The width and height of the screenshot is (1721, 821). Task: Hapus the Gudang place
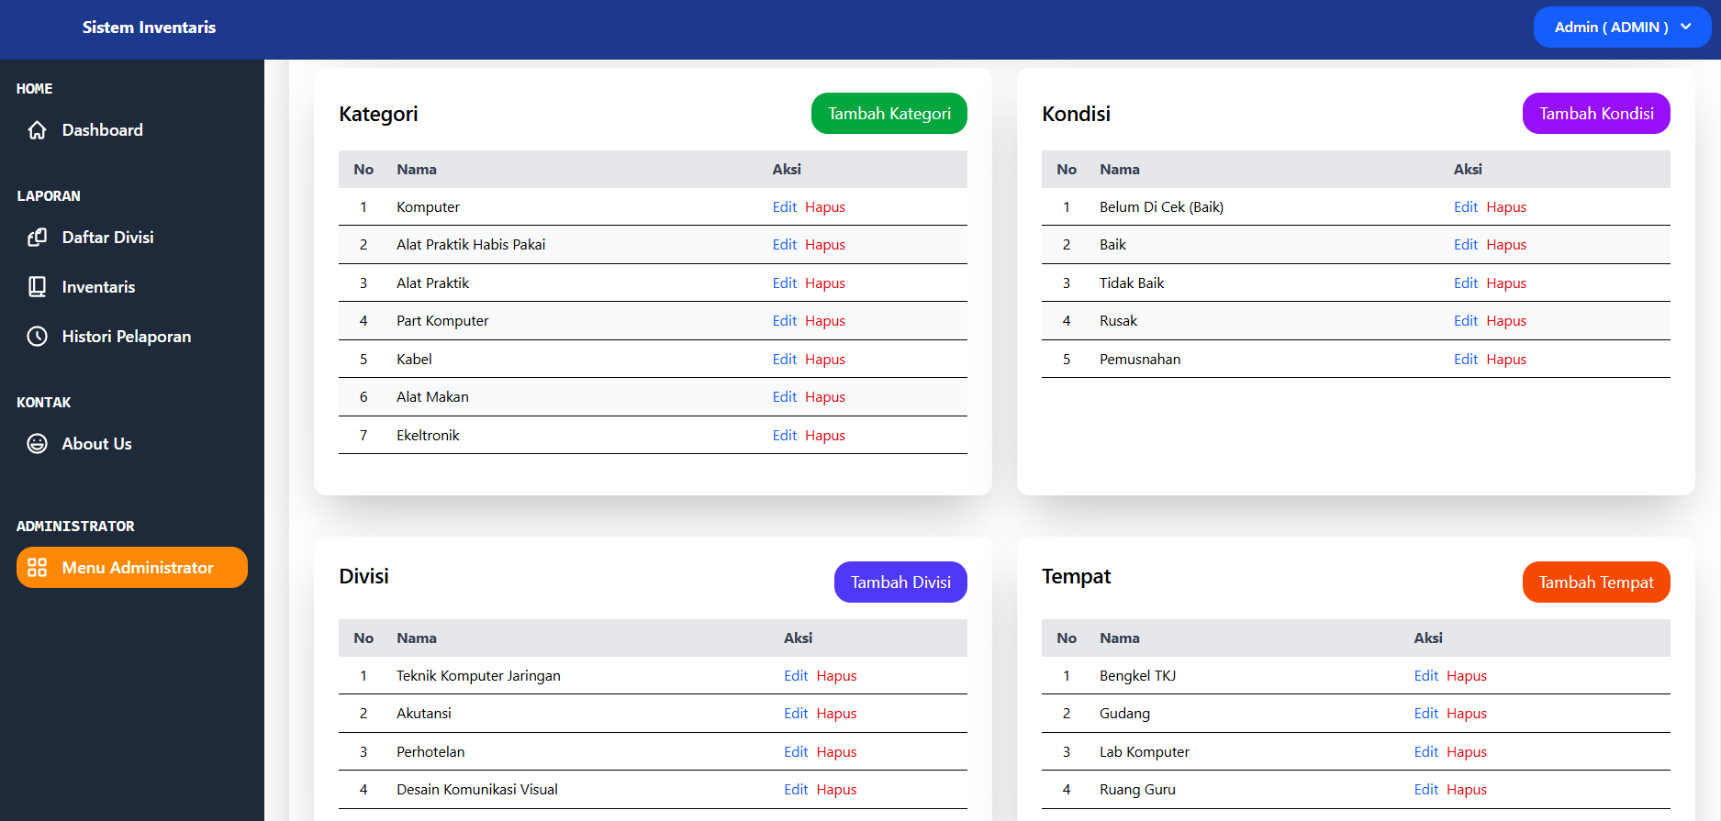pyautogui.click(x=1467, y=714)
